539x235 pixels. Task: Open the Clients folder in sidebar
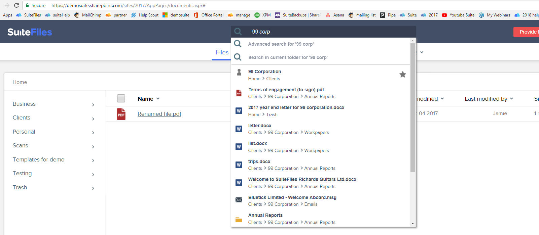(x=22, y=118)
